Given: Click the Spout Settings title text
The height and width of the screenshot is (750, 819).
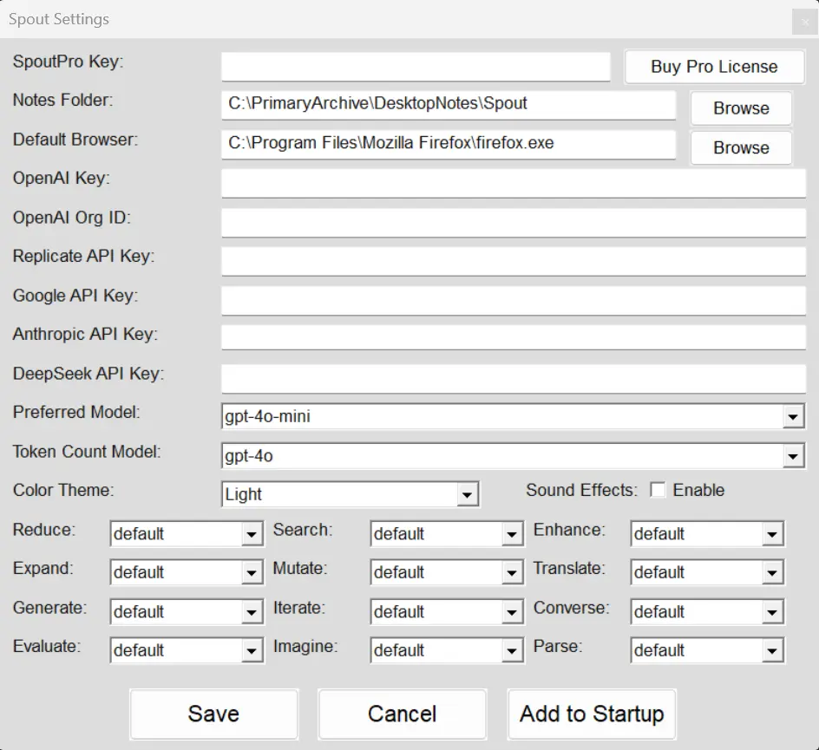Looking at the screenshot, I should pyautogui.click(x=59, y=19).
